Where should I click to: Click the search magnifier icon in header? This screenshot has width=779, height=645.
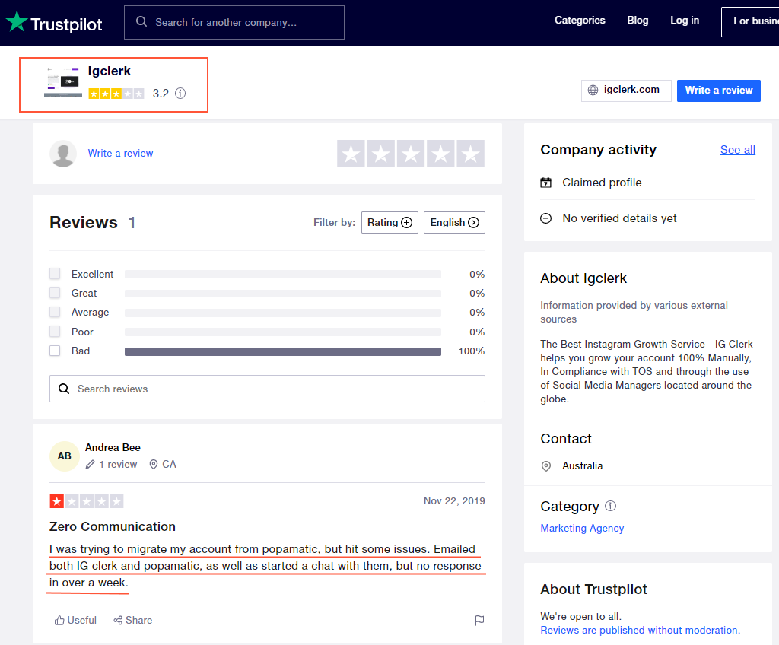click(x=141, y=22)
